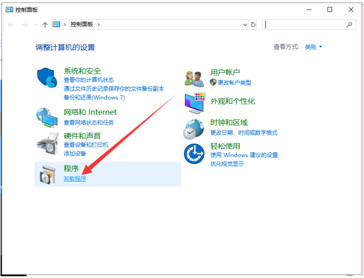Screen dimensions: 364x278
Task: Click the Network and Internet globe icon
Action: click(x=47, y=117)
